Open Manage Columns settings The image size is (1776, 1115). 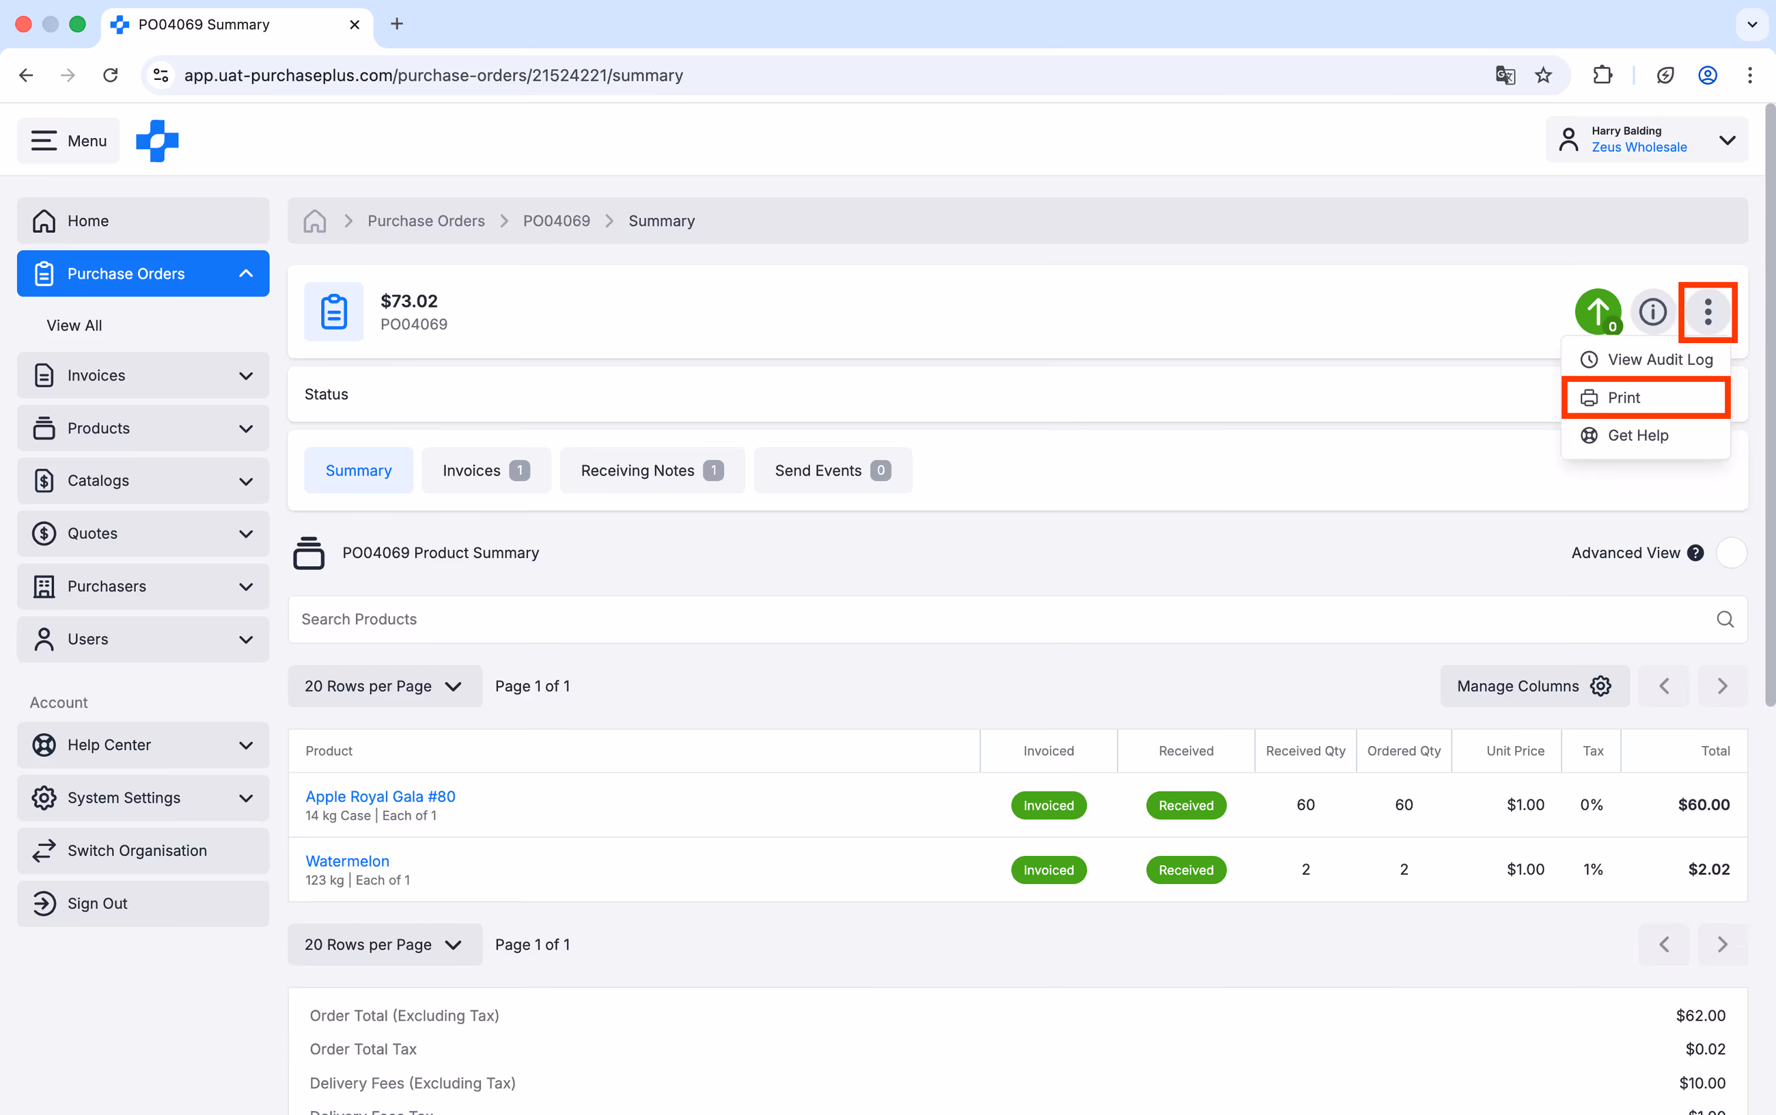click(x=1534, y=687)
